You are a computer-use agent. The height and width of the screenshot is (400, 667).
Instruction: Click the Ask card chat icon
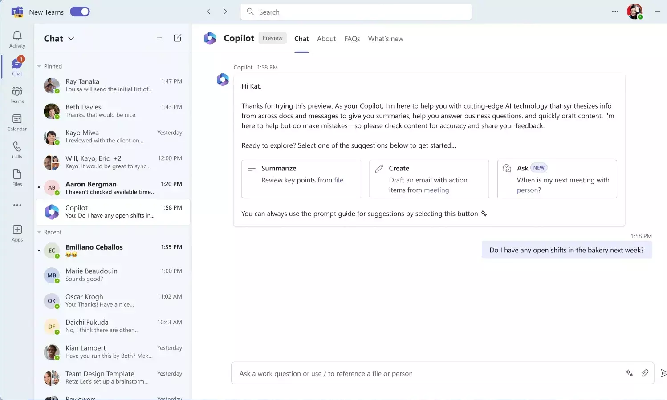[x=507, y=168]
